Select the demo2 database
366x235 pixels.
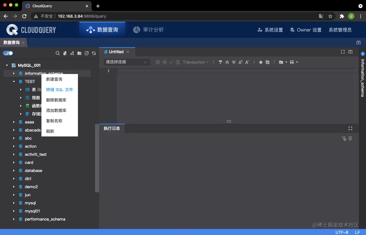pyautogui.click(x=31, y=187)
